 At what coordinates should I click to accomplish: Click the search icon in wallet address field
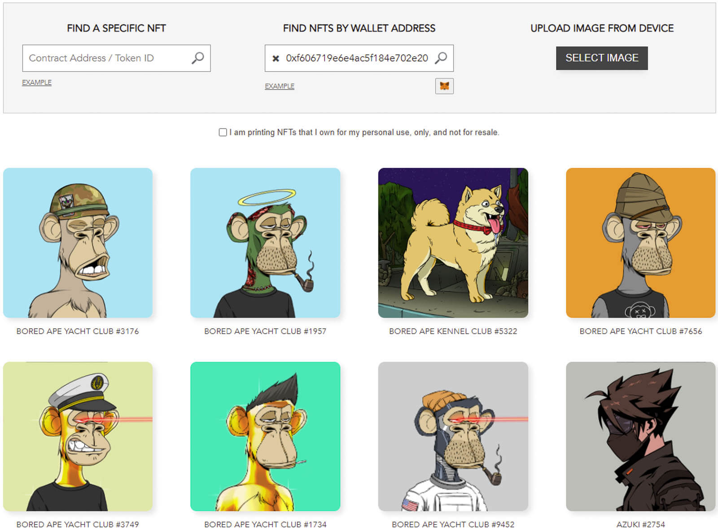(441, 58)
